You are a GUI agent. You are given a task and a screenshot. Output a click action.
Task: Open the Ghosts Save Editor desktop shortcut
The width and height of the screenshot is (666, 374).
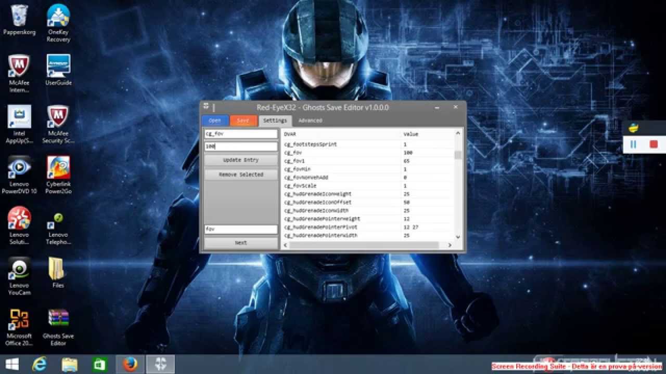pyautogui.click(x=58, y=327)
